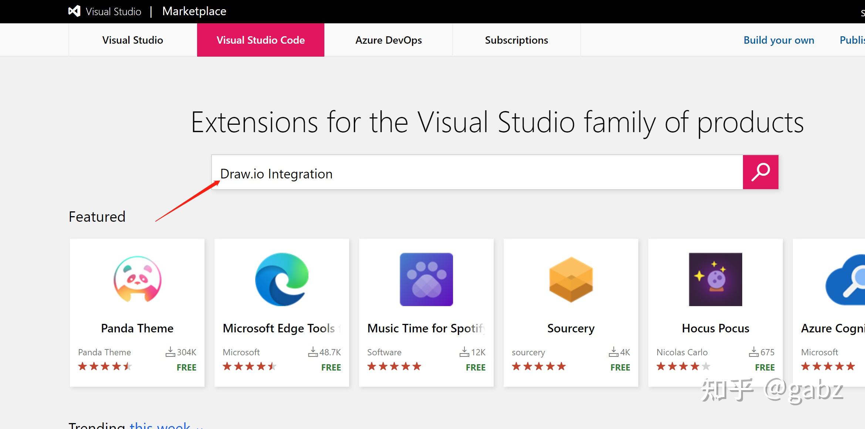Viewport: 865px width, 429px height.
Task: Click the Visual Studio logo icon
Action: 74,11
